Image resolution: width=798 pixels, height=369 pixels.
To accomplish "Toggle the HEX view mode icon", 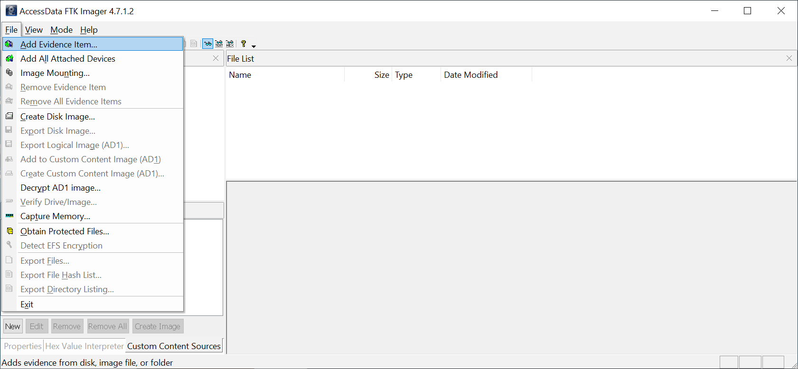I will click(230, 44).
